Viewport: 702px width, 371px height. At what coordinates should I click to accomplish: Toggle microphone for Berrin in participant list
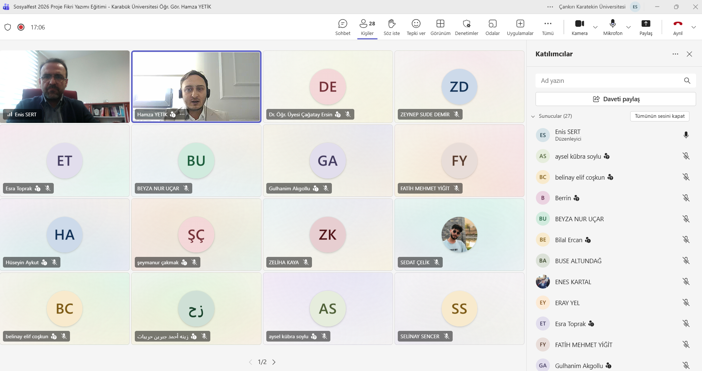tap(686, 198)
